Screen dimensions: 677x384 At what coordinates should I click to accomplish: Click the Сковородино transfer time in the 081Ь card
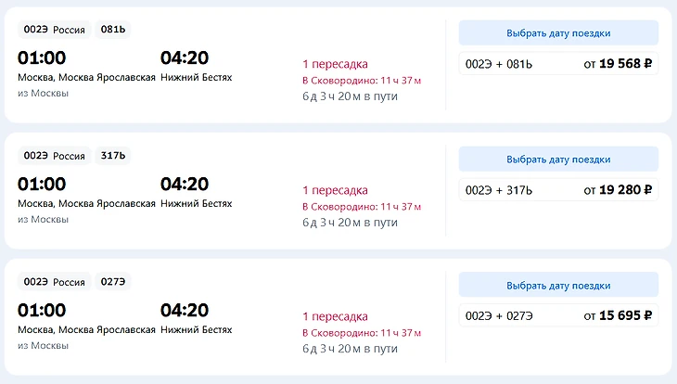362,81
